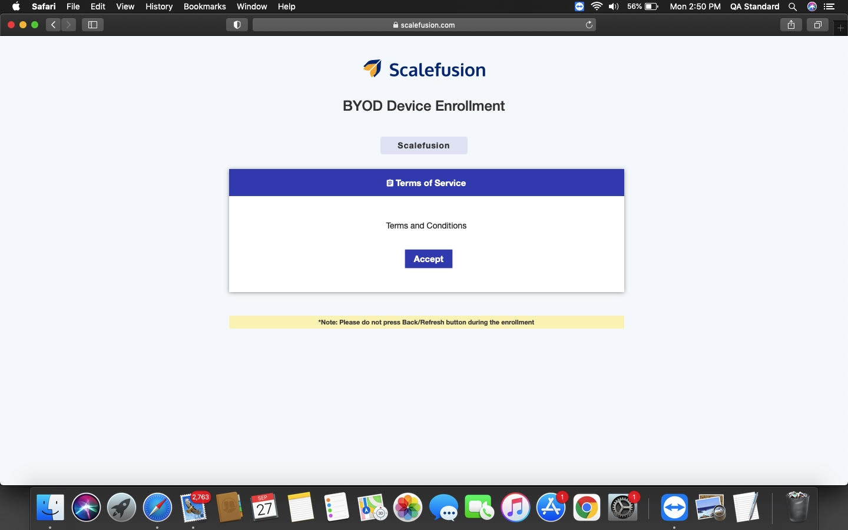Go back in Safari history
The width and height of the screenshot is (848, 530).
click(54, 25)
